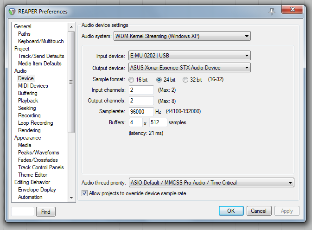Open the Track Control Panels page

41,167
